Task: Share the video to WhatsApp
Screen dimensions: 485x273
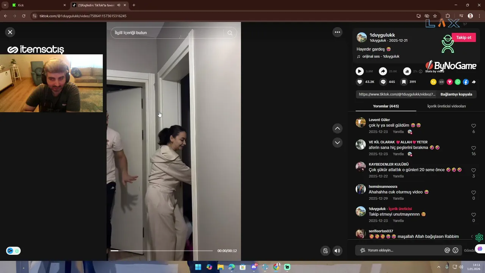Action: (458, 82)
